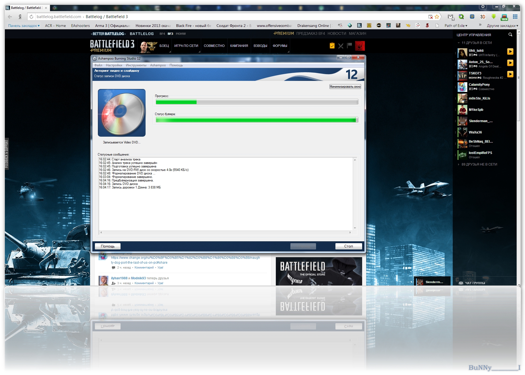Click Минимизировать окно button
The width and height of the screenshot is (525, 375).
[x=345, y=87]
